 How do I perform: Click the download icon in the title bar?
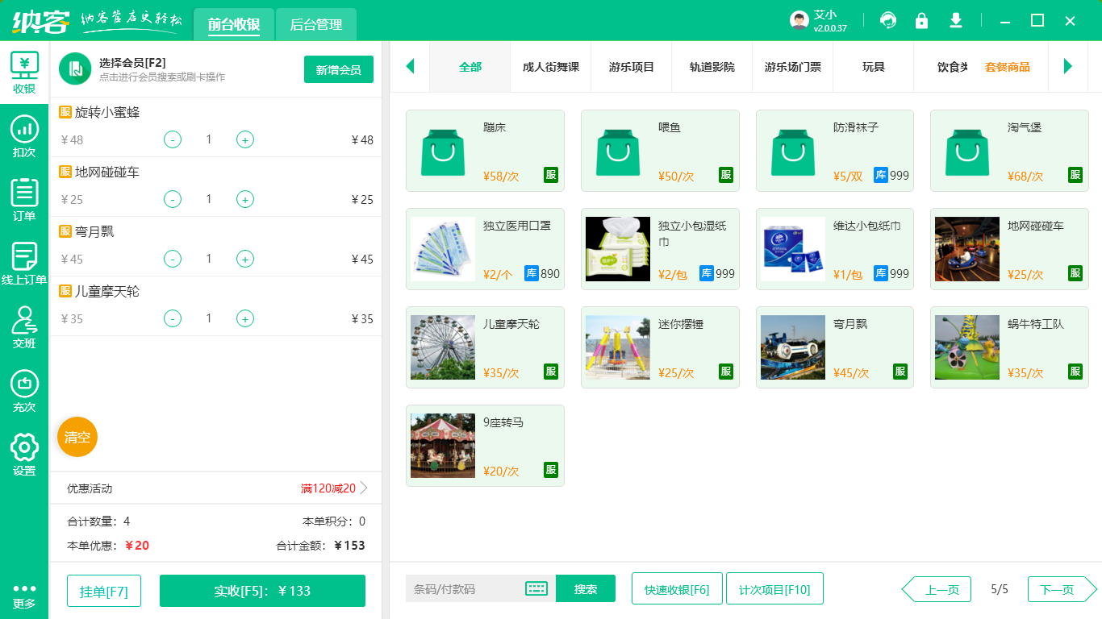click(x=955, y=20)
